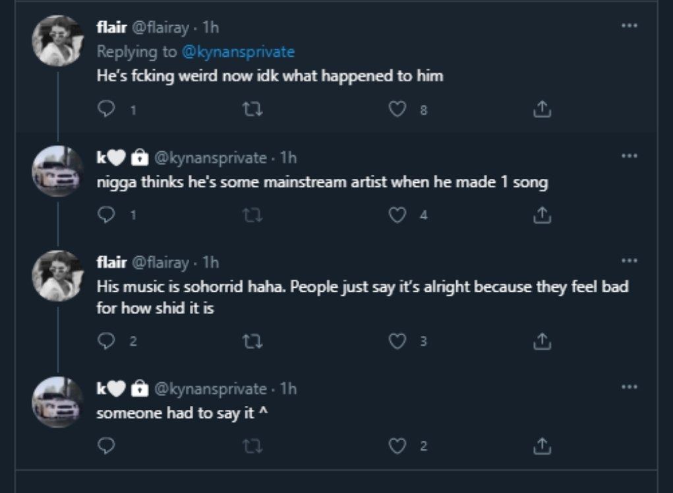The width and height of the screenshot is (673, 493).
Task: Reply to the 'mainstream artist' tweet
Action: click(107, 214)
